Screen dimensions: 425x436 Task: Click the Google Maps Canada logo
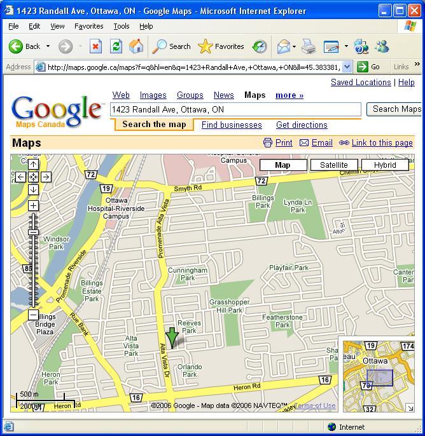(57, 112)
